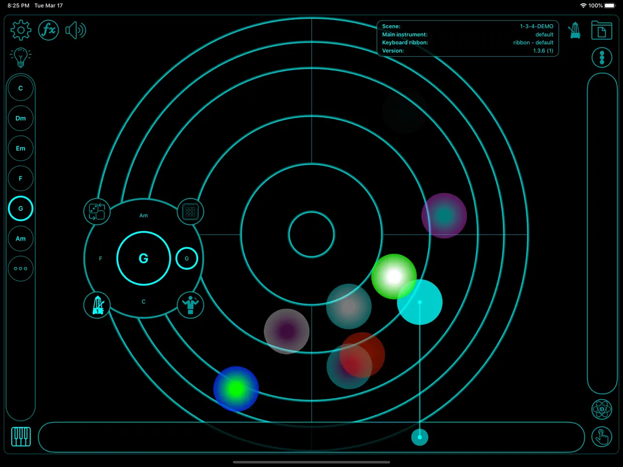This screenshot has width=623, height=467.
Task: Open the fx effects panel
Action: [x=48, y=30]
